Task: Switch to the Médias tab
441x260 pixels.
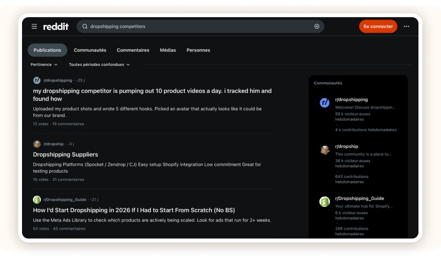Action: (x=168, y=50)
